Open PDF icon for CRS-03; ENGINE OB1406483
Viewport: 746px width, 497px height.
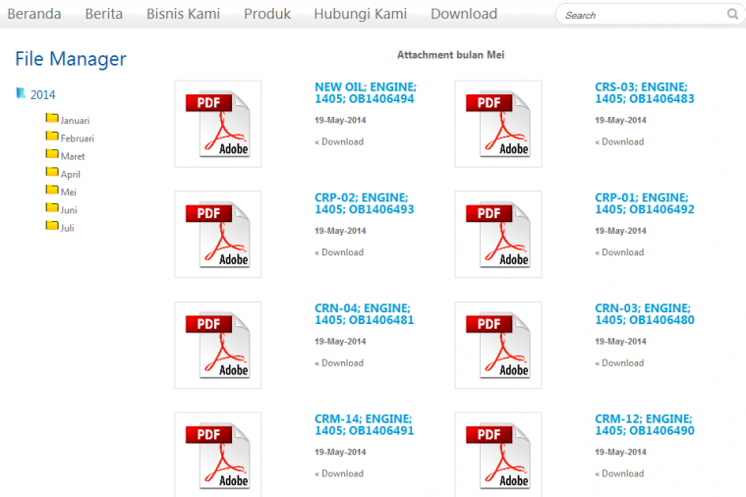(x=498, y=124)
